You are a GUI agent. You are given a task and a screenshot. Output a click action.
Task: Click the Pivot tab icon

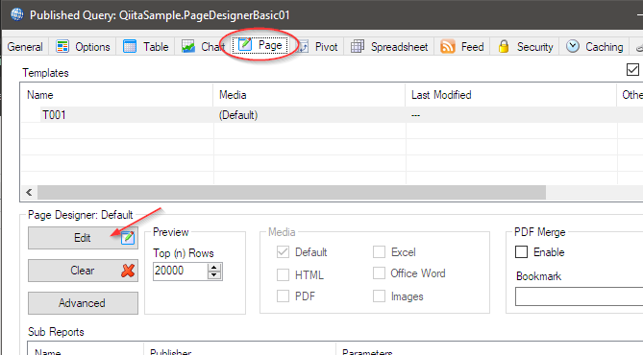click(303, 47)
